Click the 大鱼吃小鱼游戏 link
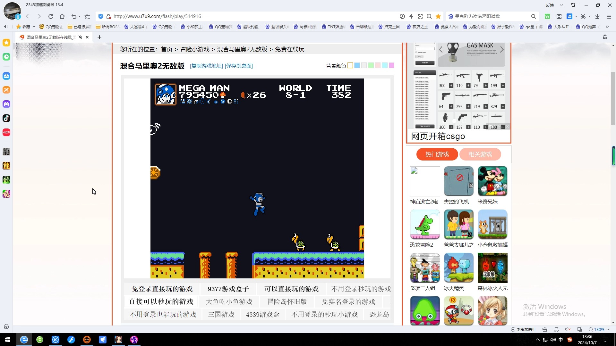This screenshot has width=616, height=346. tap(229, 302)
